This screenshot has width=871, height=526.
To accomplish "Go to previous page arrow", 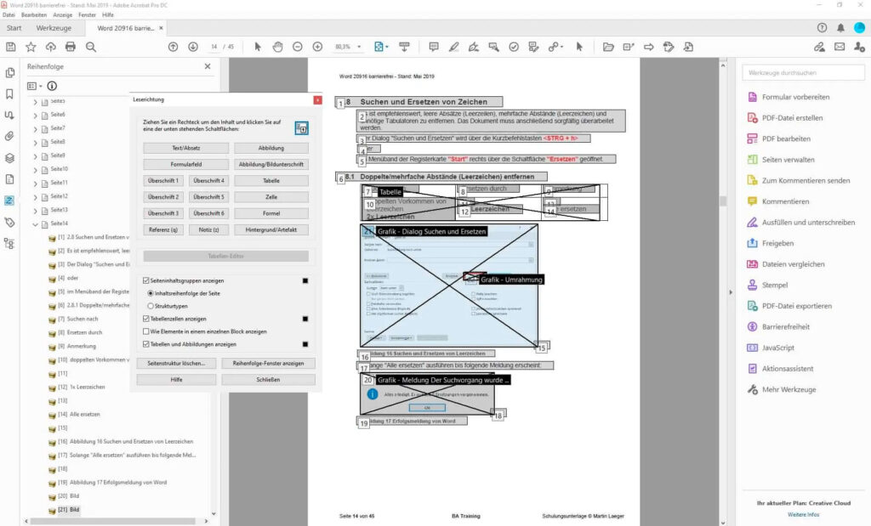I will coord(174,48).
